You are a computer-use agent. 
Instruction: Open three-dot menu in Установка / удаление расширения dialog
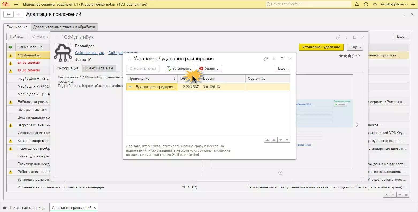point(274,59)
